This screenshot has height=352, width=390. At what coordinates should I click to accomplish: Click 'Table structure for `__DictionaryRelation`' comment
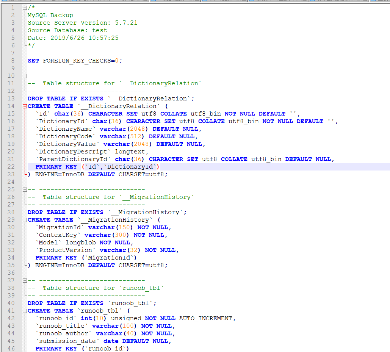122,83
